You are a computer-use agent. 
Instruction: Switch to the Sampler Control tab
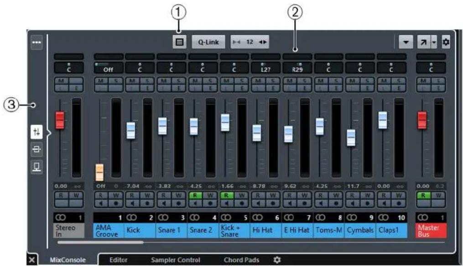[x=176, y=260]
